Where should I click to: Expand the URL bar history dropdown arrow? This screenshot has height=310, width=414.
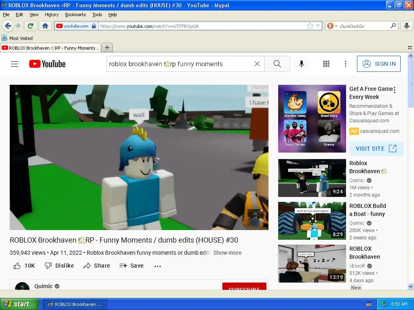[x=318, y=26]
